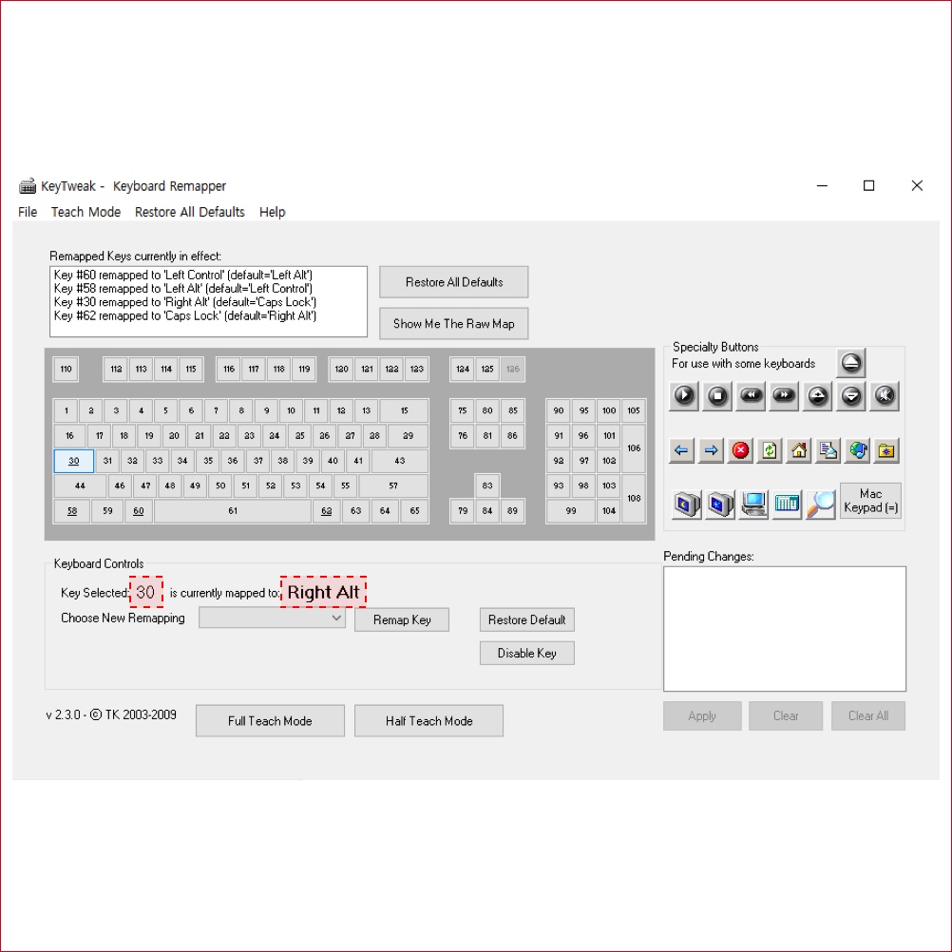Select keypad key 90
This screenshot has width=952, height=952.
pyautogui.click(x=559, y=410)
